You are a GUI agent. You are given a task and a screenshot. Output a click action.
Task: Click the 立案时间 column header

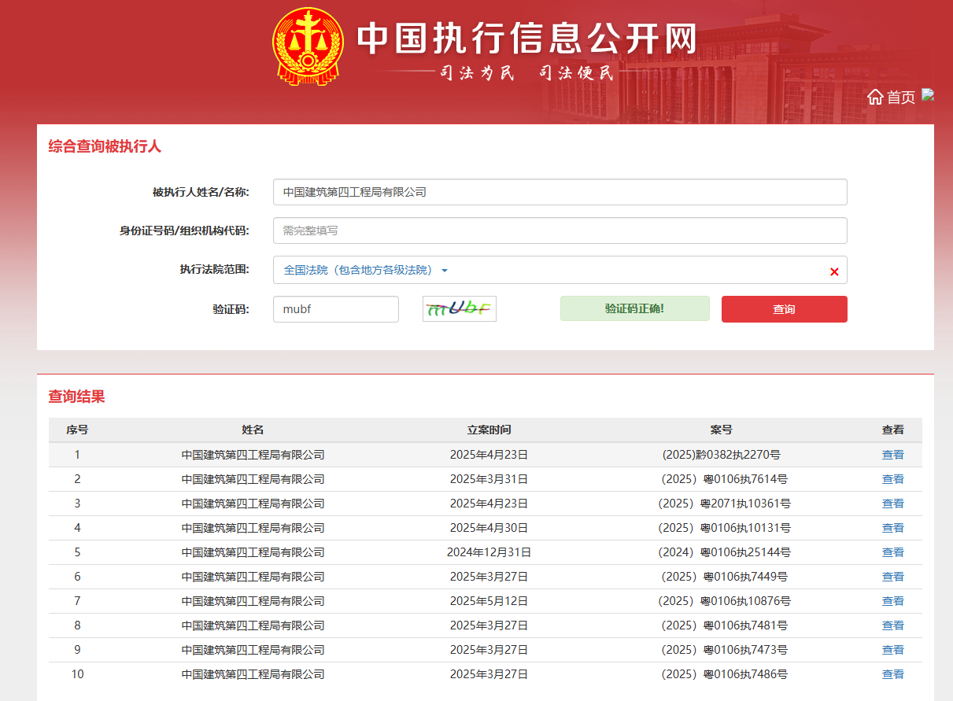pyautogui.click(x=489, y=430)
